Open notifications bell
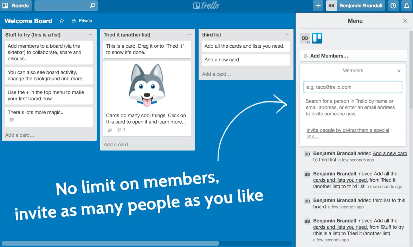Screen dimensions: 413x247 (407, 6)
